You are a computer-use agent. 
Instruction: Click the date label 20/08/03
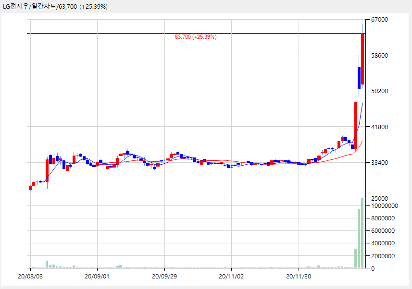pos(30,277)
